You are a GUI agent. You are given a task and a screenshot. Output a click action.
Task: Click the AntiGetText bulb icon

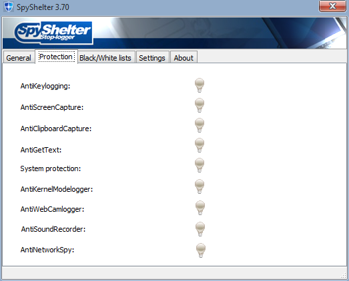tap(200, 145)
